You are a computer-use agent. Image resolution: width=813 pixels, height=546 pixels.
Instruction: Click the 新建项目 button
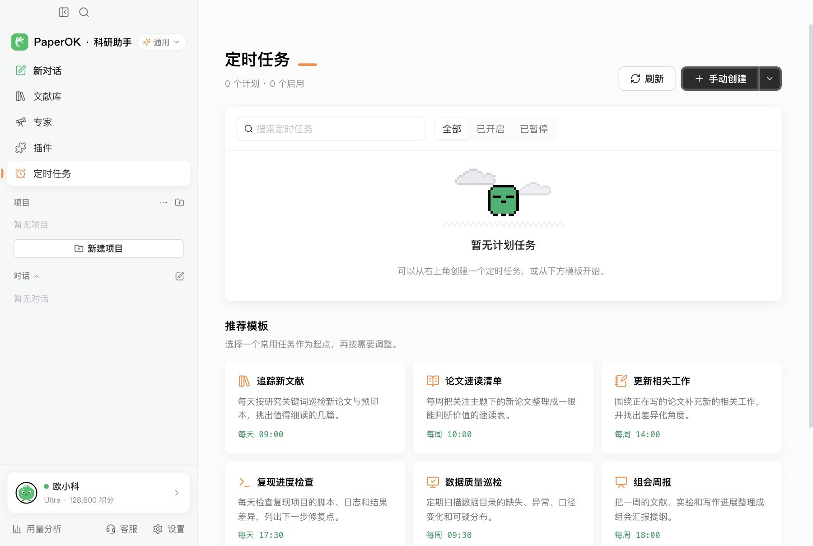(98, 248)
